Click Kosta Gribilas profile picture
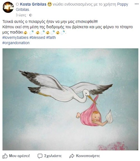 point(8,7)
